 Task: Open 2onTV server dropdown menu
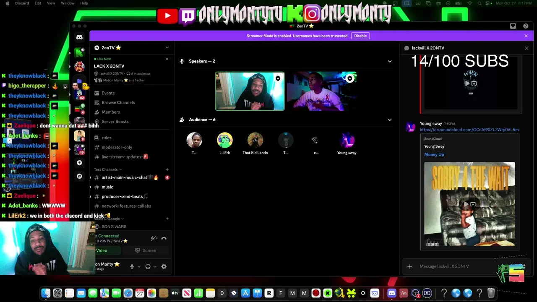167,48
